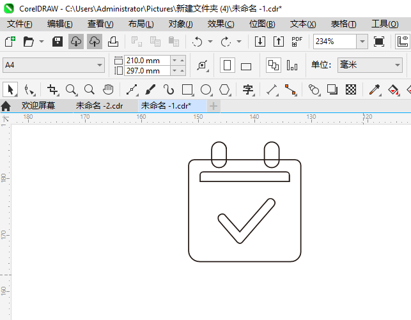Expand the Undo history dropdown
The image size is (411, 320).
tap(210, 42)
